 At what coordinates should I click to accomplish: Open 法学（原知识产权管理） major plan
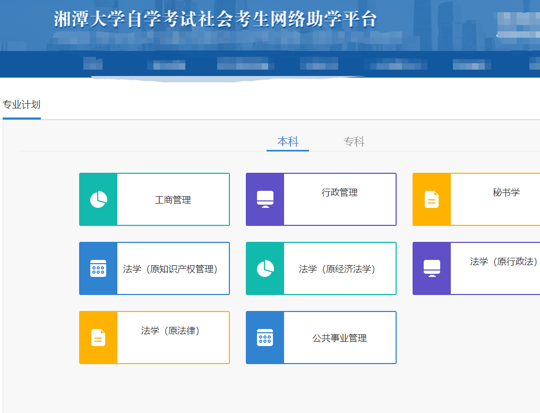(155, 268)
